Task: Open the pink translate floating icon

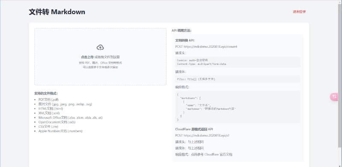Action: pos(334,97)
